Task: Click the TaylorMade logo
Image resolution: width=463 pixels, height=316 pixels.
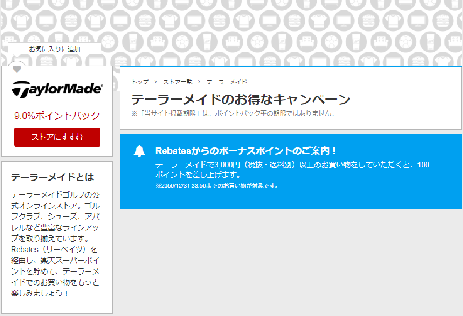Action: point(57,89)
